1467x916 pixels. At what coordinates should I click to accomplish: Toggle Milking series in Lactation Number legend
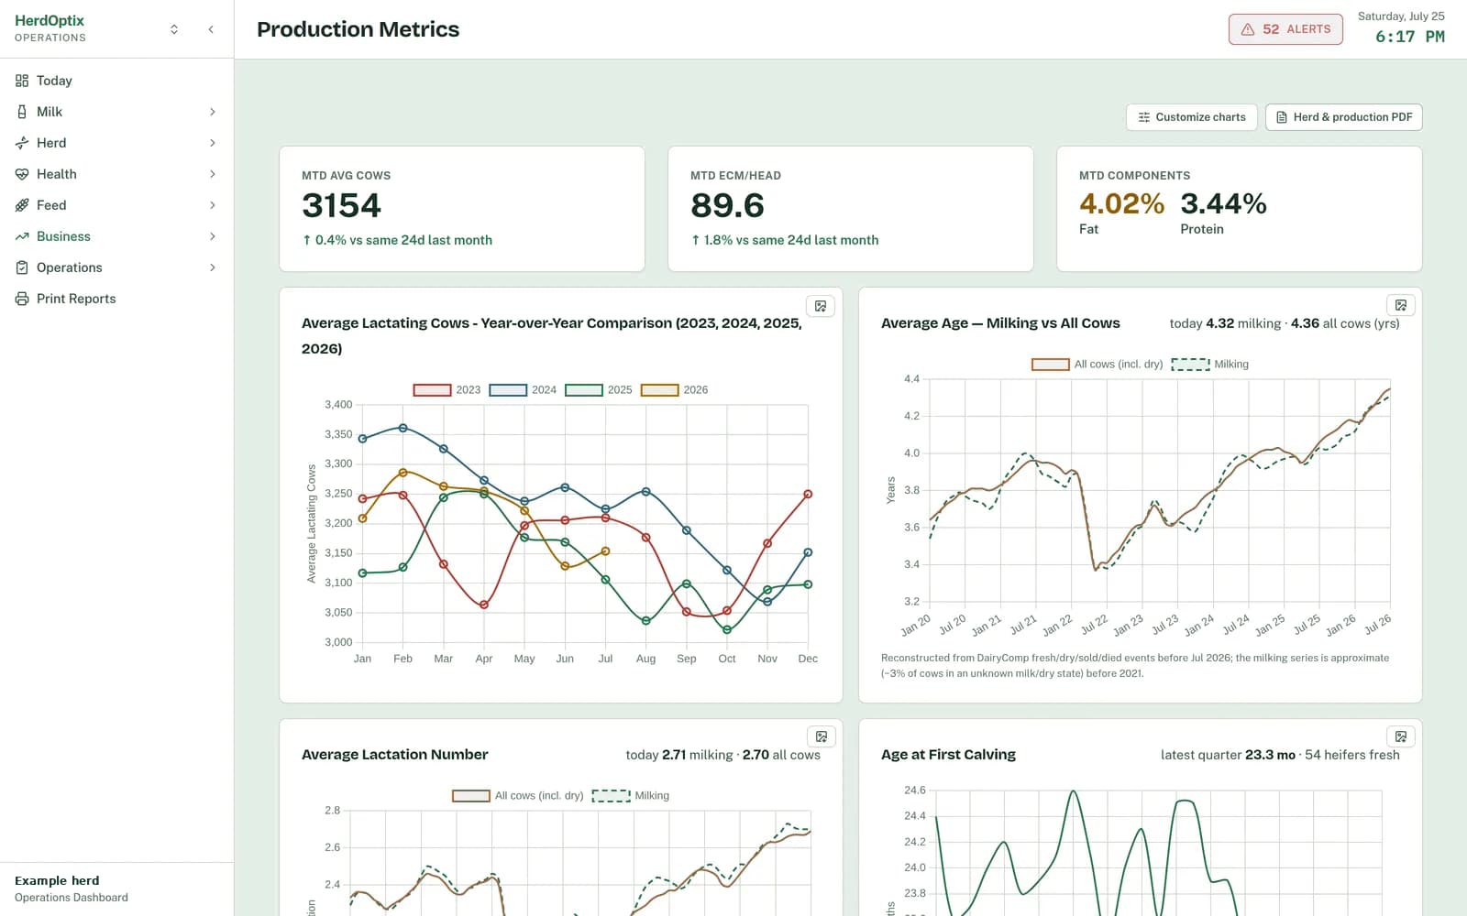[630, 796]
